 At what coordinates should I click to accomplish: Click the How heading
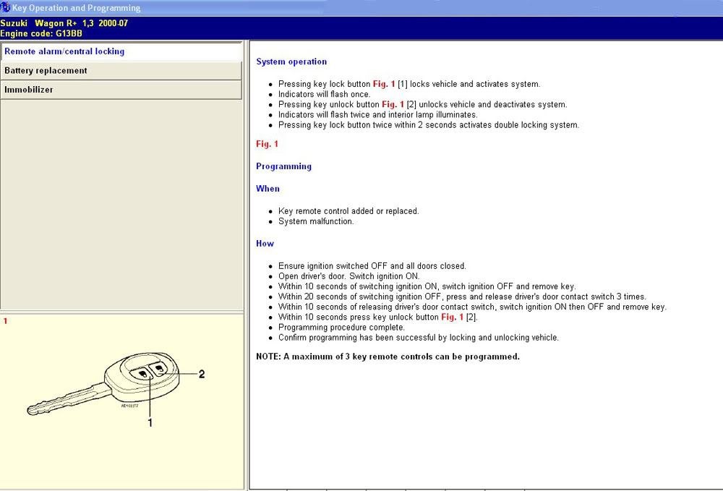[265, 244]
